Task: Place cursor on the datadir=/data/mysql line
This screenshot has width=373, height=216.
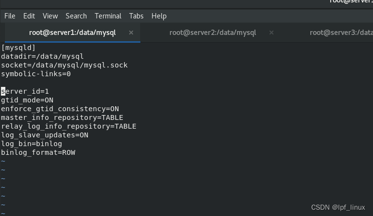Action: click(x=42, y=56)
